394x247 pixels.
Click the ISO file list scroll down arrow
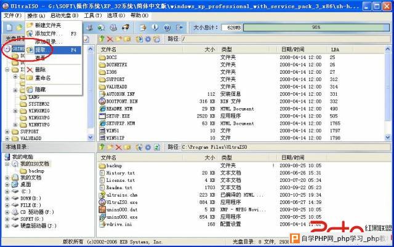coord(387,137)
